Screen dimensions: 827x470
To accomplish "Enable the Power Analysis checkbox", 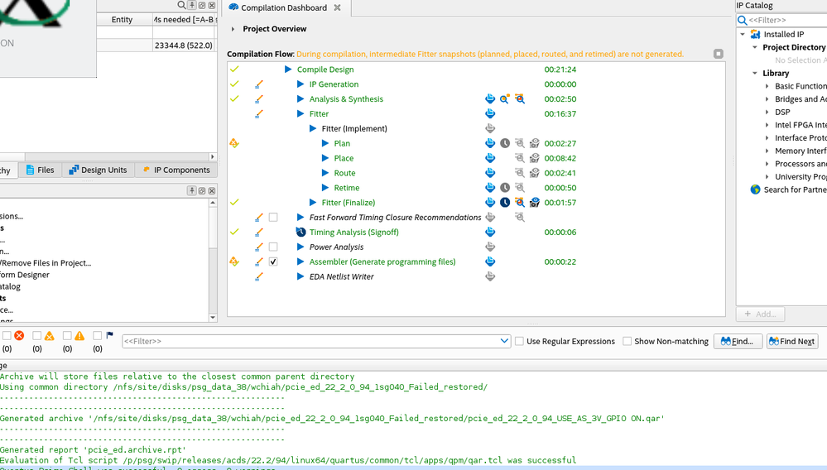I will 273,247.
